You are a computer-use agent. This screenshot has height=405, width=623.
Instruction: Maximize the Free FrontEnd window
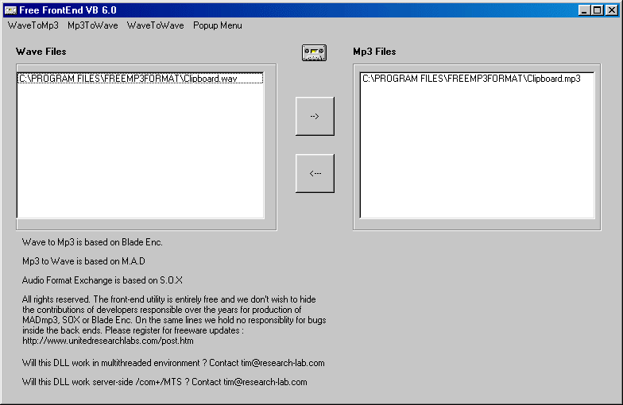click(598, 10)
